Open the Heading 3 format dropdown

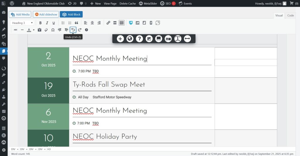[x=22, y=23]
